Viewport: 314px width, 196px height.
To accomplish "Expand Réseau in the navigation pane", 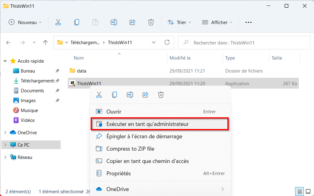I will tap(5, 157).
